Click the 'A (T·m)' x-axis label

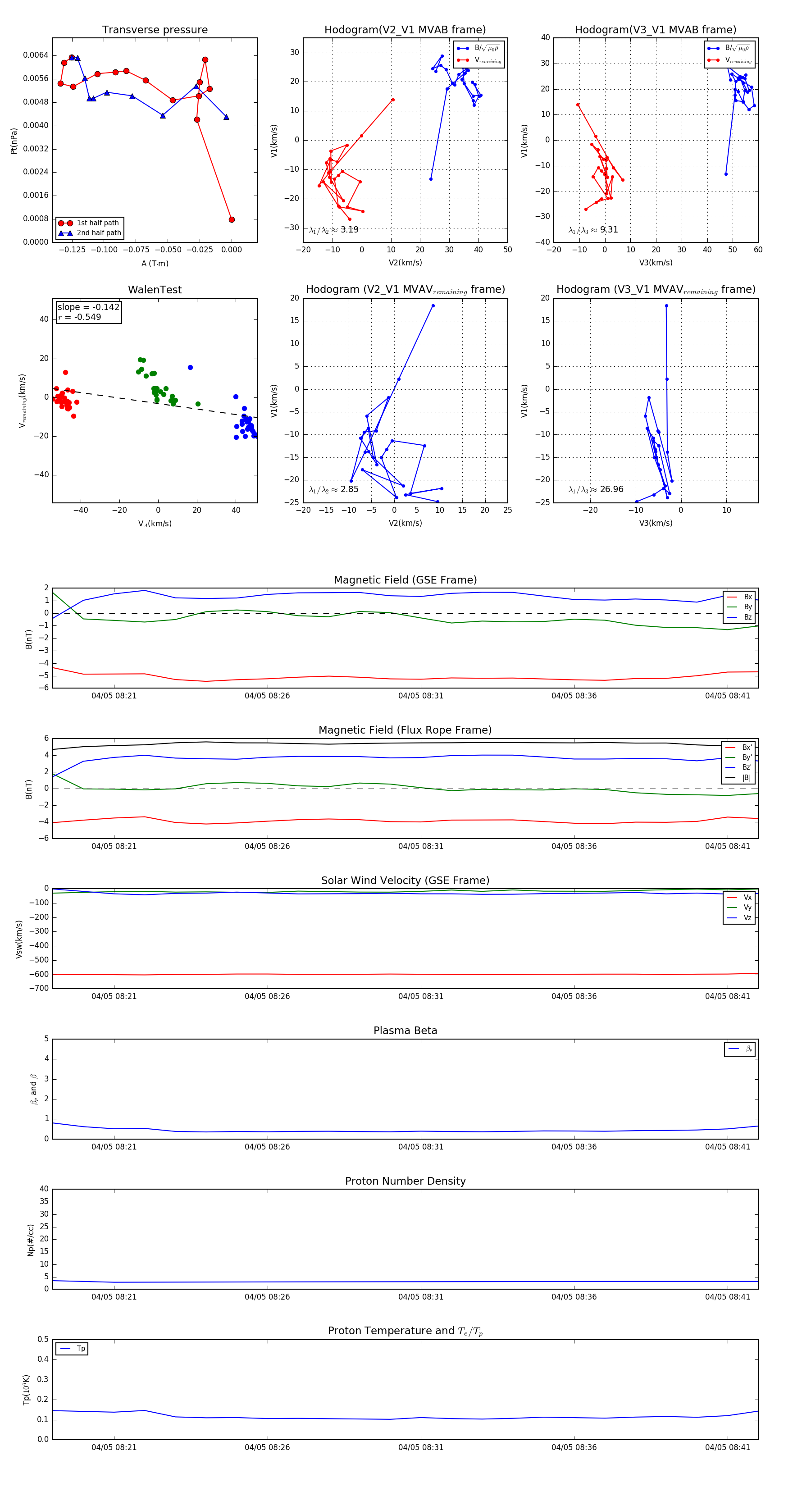155,263
